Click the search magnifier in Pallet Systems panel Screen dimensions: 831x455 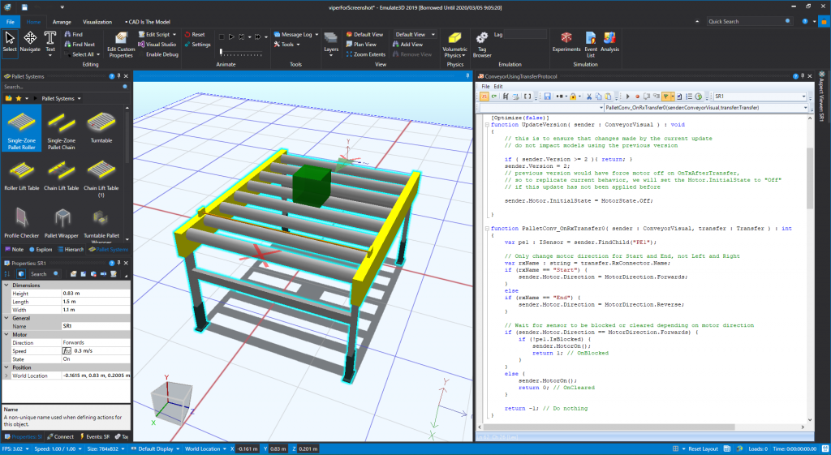pyautogui.click(x=125, y=87)
